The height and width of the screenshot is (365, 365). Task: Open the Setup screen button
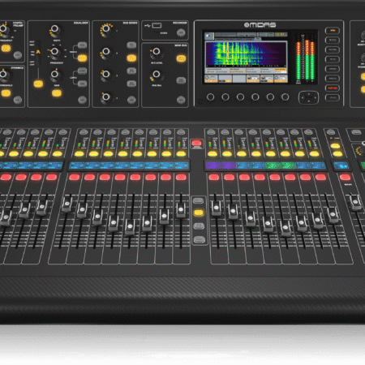click(333, 59)
